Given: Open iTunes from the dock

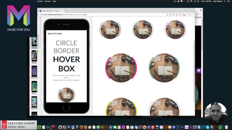Looking at the screenshot, I should click(x=161, y=127).
